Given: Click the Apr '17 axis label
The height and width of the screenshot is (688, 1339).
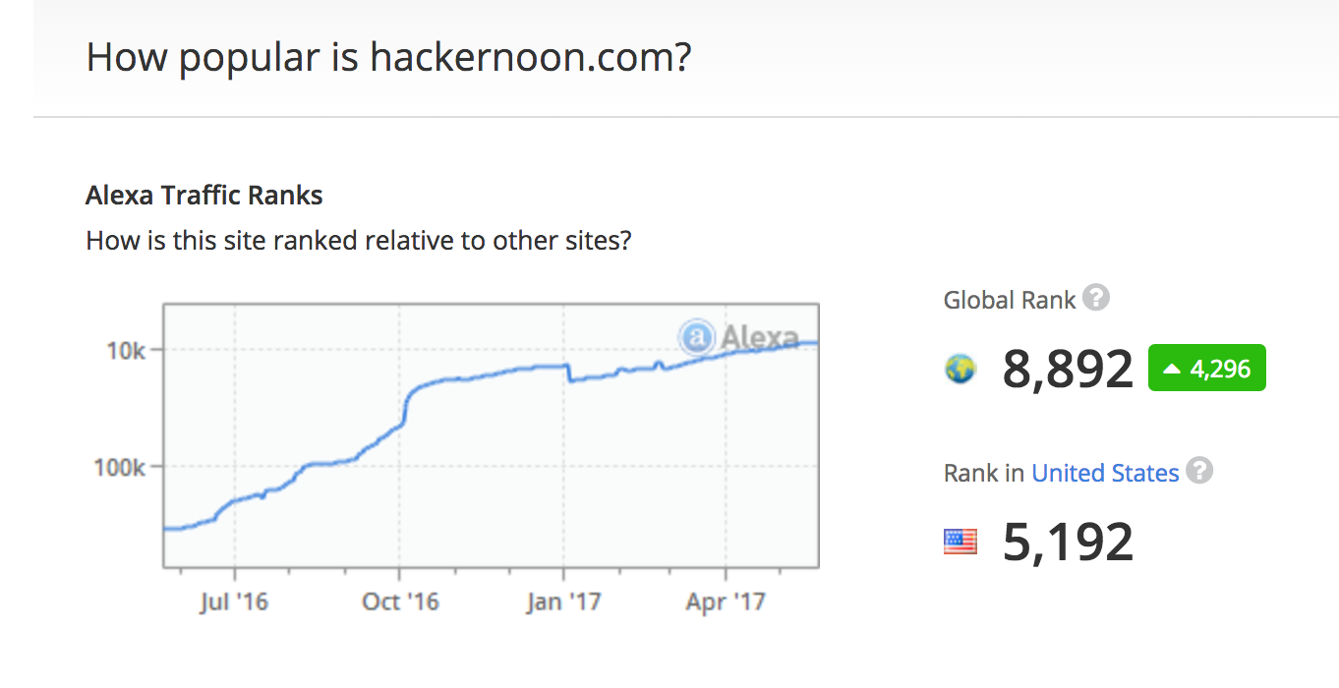Looking at the screenshot, I should [x=726, y=601].
